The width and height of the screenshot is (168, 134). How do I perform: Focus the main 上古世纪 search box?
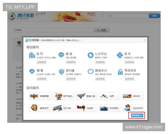pyautogui.click(x=52, y=30)
